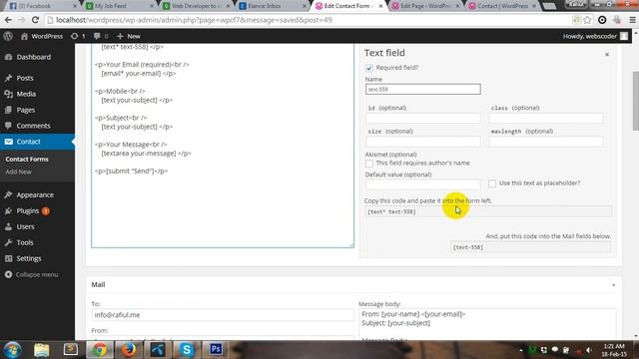This screenshot has height=359, width=639.
Task: Close the Text field generator panel
Action: click(x=607, y=54)
